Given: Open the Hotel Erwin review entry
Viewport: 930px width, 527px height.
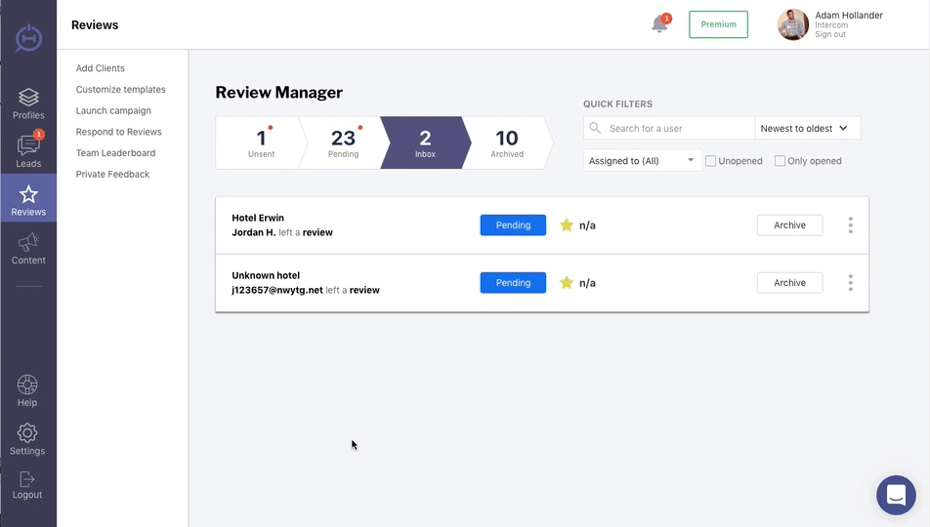Looking at the screenshot, I should pyautogui.click(x=542, y=225).
